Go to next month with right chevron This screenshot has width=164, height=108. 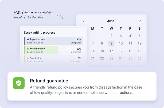(x=140, y=21)
